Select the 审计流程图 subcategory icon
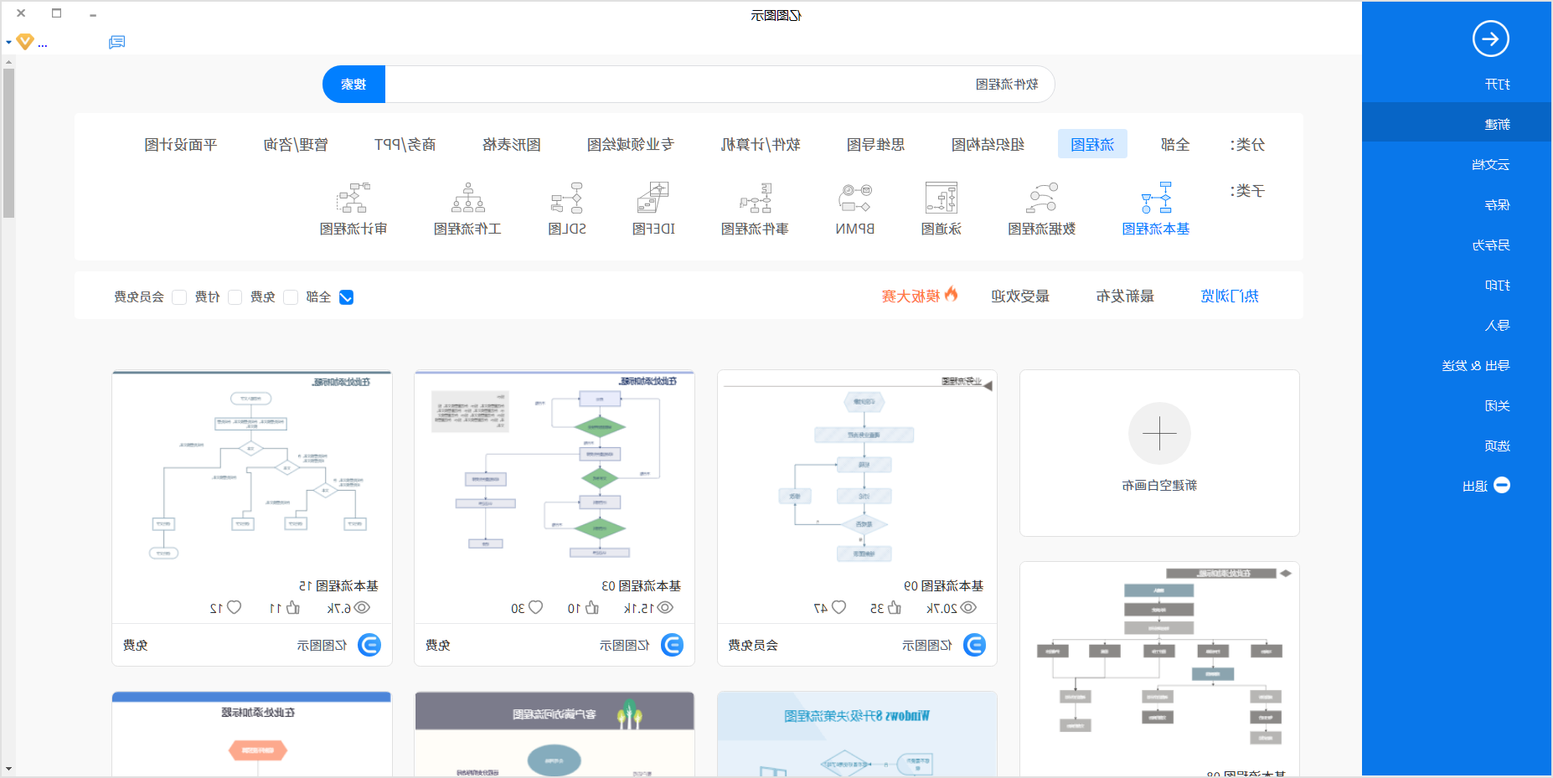Image resolution: width=1553 pixels, height=778 pixels. click(x=353, y=198)
